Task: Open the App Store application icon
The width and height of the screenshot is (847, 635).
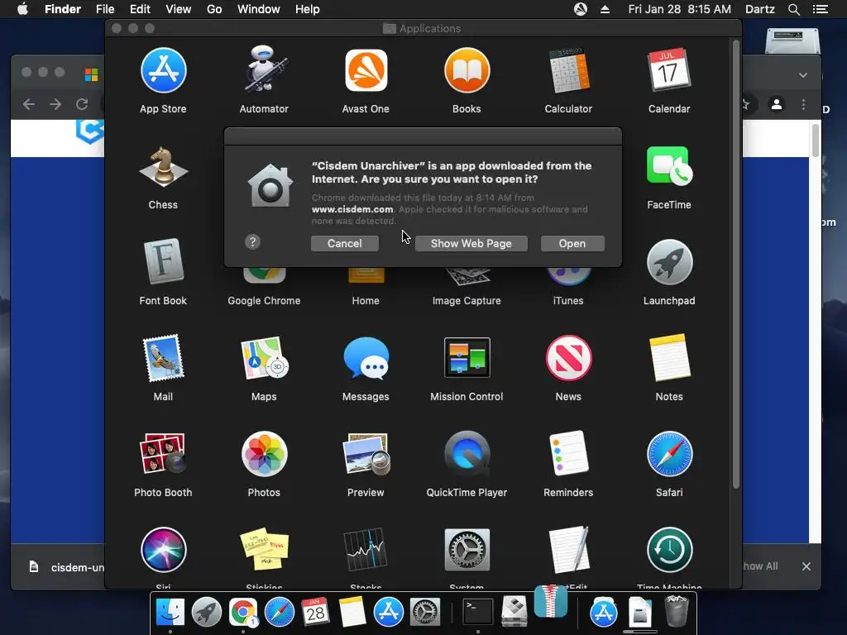Action: pos(163,71)
